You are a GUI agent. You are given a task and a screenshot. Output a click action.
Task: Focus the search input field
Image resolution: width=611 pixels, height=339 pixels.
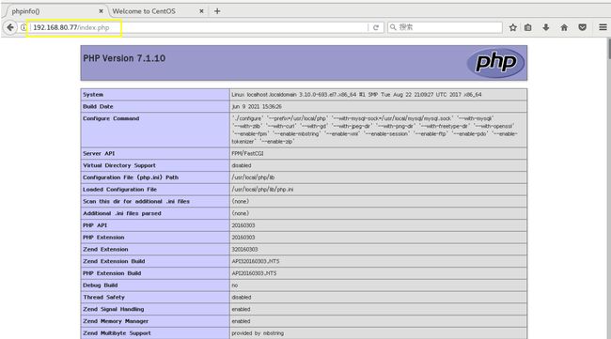tap(449, 27)
